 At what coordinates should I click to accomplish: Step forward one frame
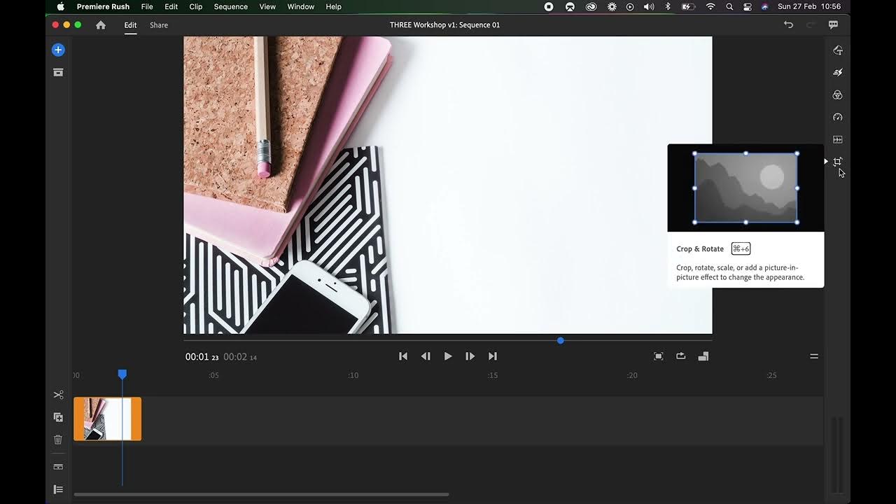[470, 356]
